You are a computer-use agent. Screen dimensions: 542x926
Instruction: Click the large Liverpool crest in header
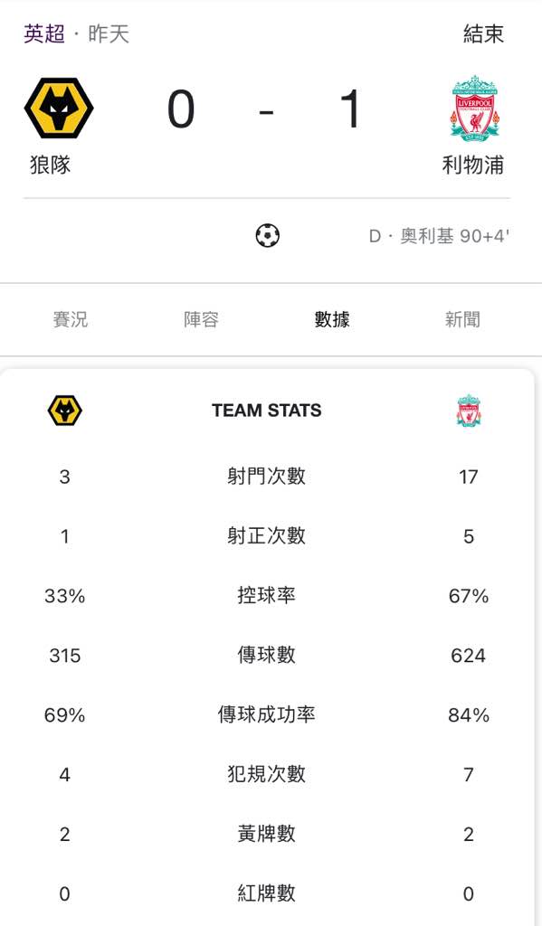[x=475, y=109]
